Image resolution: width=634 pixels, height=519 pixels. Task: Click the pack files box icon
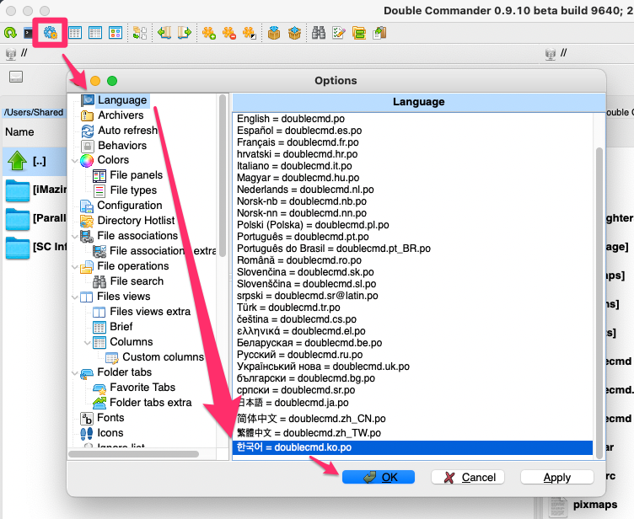(274, 33)
